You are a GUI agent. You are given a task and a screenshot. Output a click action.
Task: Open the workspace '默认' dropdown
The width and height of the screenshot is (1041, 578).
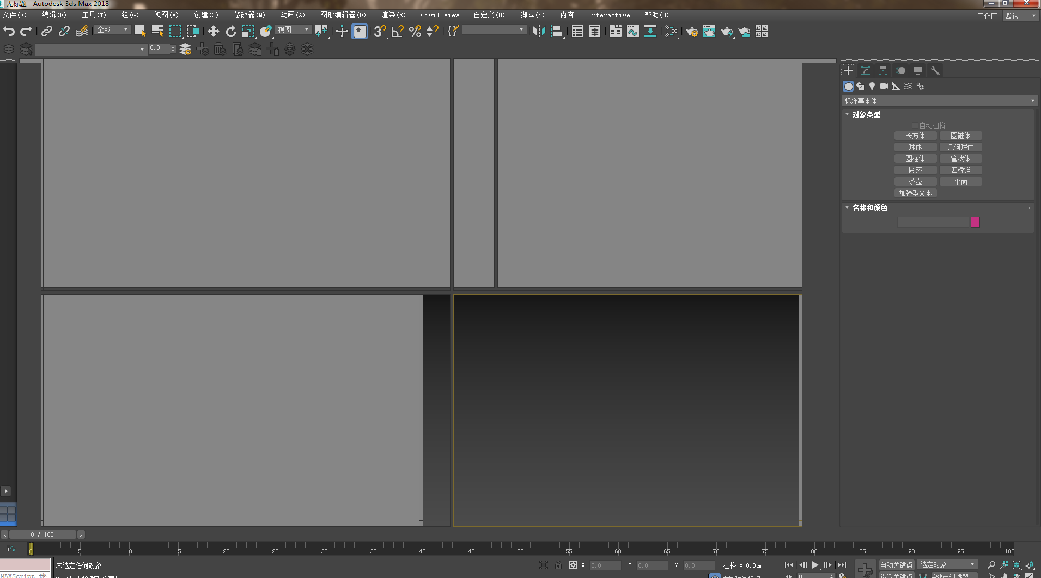[1020, 16]
